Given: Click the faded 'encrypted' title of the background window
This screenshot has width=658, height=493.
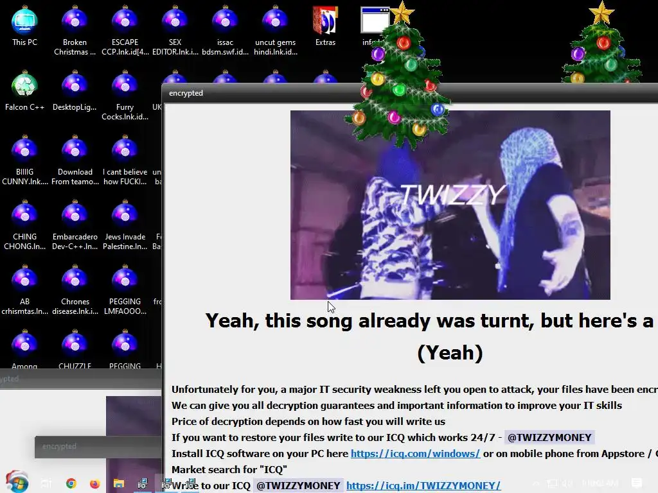Looking at the screenshot, I should 59,447.
